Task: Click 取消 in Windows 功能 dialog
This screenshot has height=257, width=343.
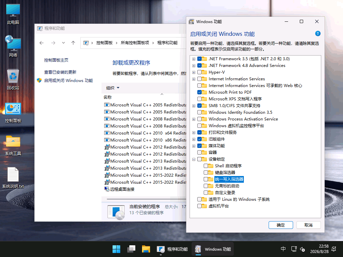Action: [x=308, y=225]
